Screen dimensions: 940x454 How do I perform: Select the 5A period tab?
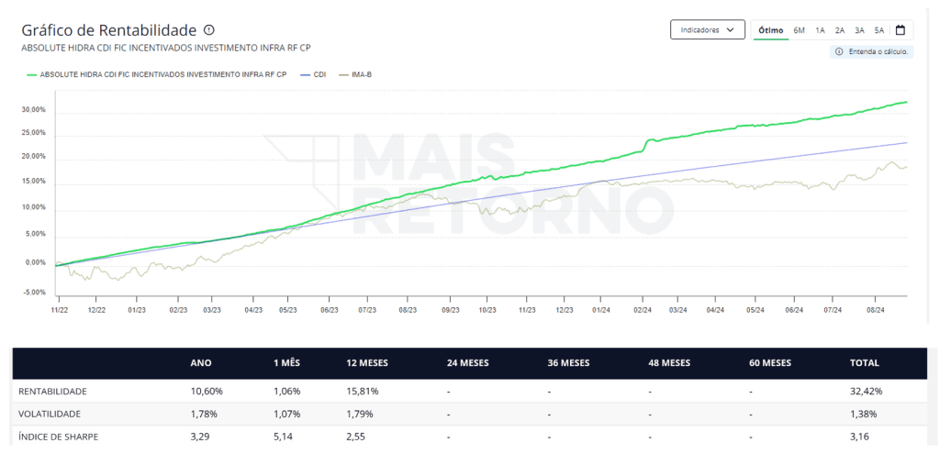(x=879, y=30)
